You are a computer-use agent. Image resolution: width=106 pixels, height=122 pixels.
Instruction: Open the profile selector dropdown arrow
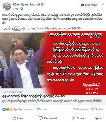tap(98, 118)
